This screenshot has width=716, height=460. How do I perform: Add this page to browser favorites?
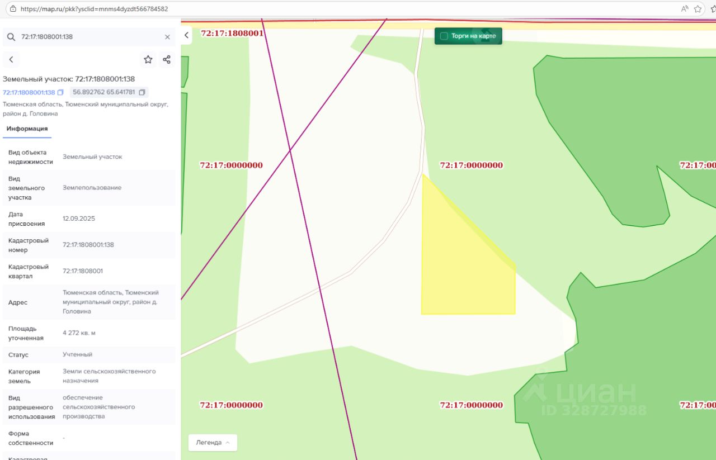(x=698, y=9)
